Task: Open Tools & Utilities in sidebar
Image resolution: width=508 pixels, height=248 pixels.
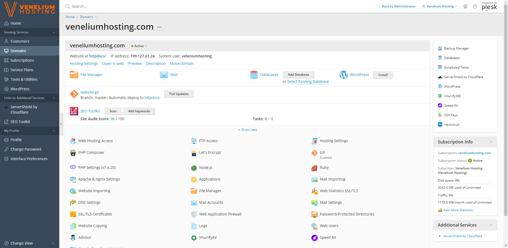Action: (x=24, y=79)
